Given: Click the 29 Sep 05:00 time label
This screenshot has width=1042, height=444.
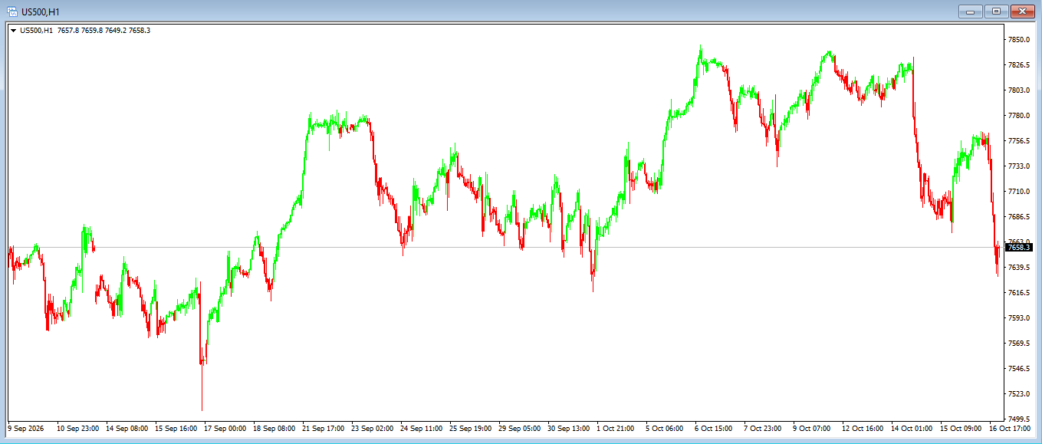Looking at the screenshot, I should coord(520,429).
